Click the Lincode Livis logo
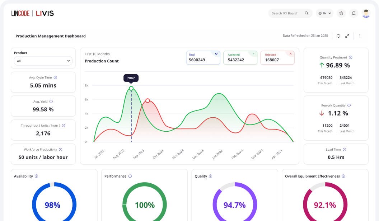This screenshot has width=379, height=221. pos(32,13)
